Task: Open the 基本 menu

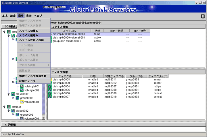Action: pyautogui.click(x=5, y=16)
